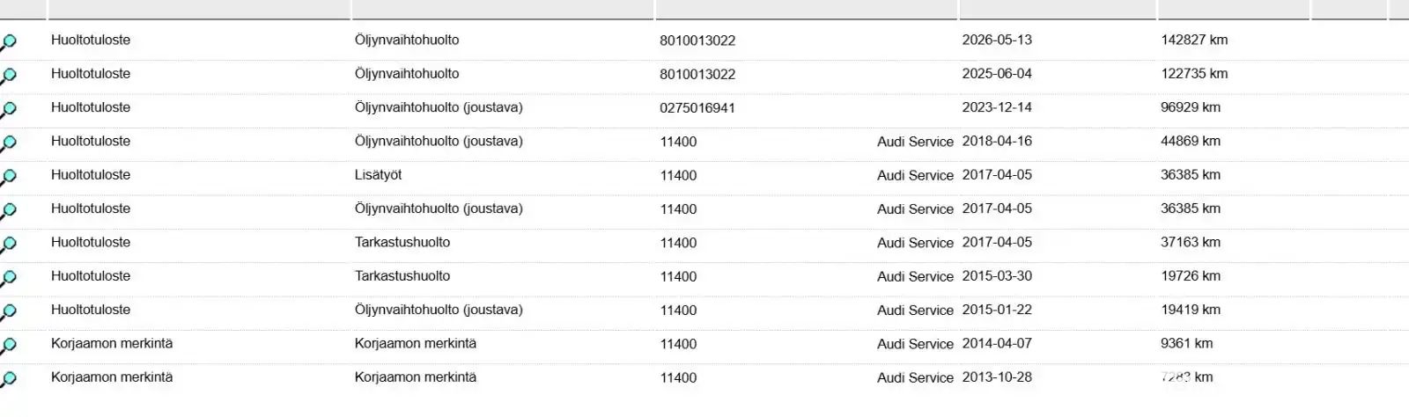Screen dimensions: 1409x417
Task: Click magnifier for 2013-10-28 Korjaamon merkintä row
Action: (9, 379)
